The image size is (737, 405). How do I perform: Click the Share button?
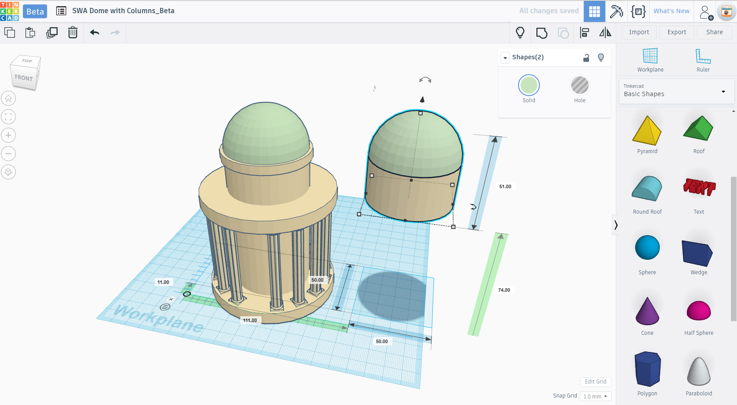tap(714, 32)
